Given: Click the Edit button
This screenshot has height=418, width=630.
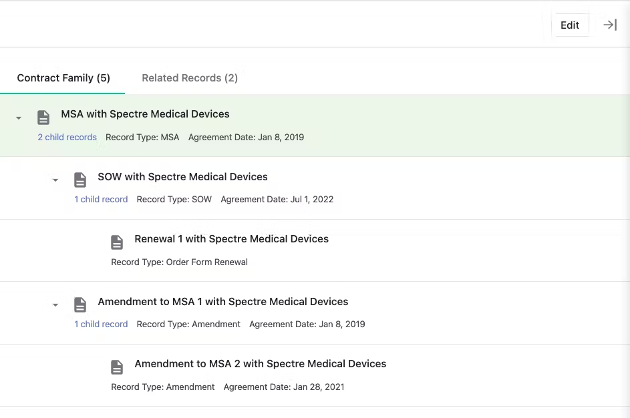Looking at the screenshot, I should click(570, 25).
